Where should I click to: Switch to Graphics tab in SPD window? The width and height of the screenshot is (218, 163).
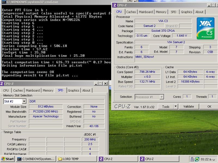73,90
